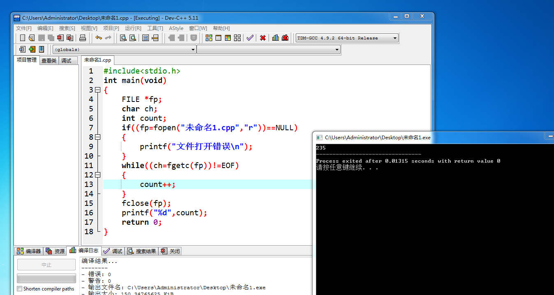Click the Close All files toolbar icon

[x=70, y=38]
